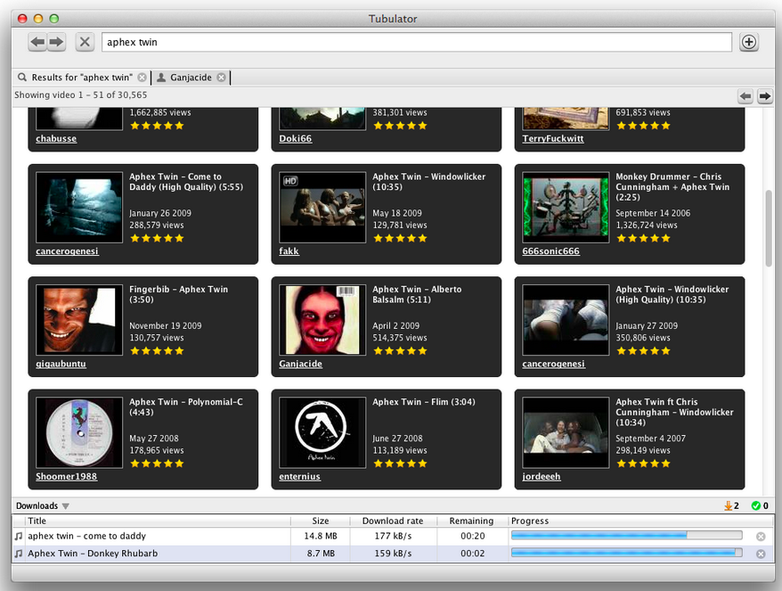Image resolution: width=782 pixels, height=591 pixels.
Task: Open uploader Doki66's channel
Action: 295,139
